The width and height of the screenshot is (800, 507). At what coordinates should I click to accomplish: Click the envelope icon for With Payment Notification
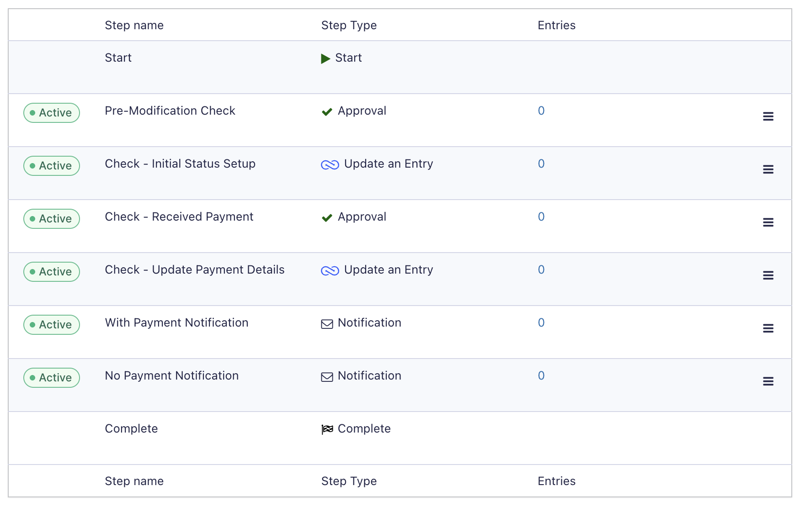[x=327, y=324]
